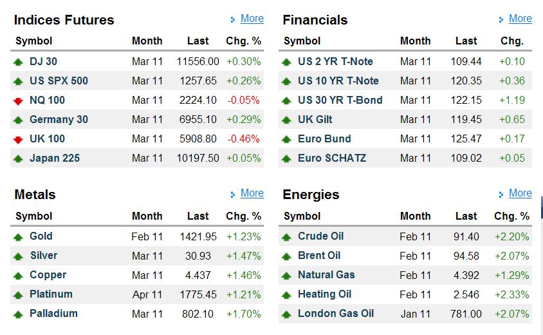The height and width of the screenshot is (335, 543).
Task: Click the green arrow beside London Gas Oil
Action: 286,314
